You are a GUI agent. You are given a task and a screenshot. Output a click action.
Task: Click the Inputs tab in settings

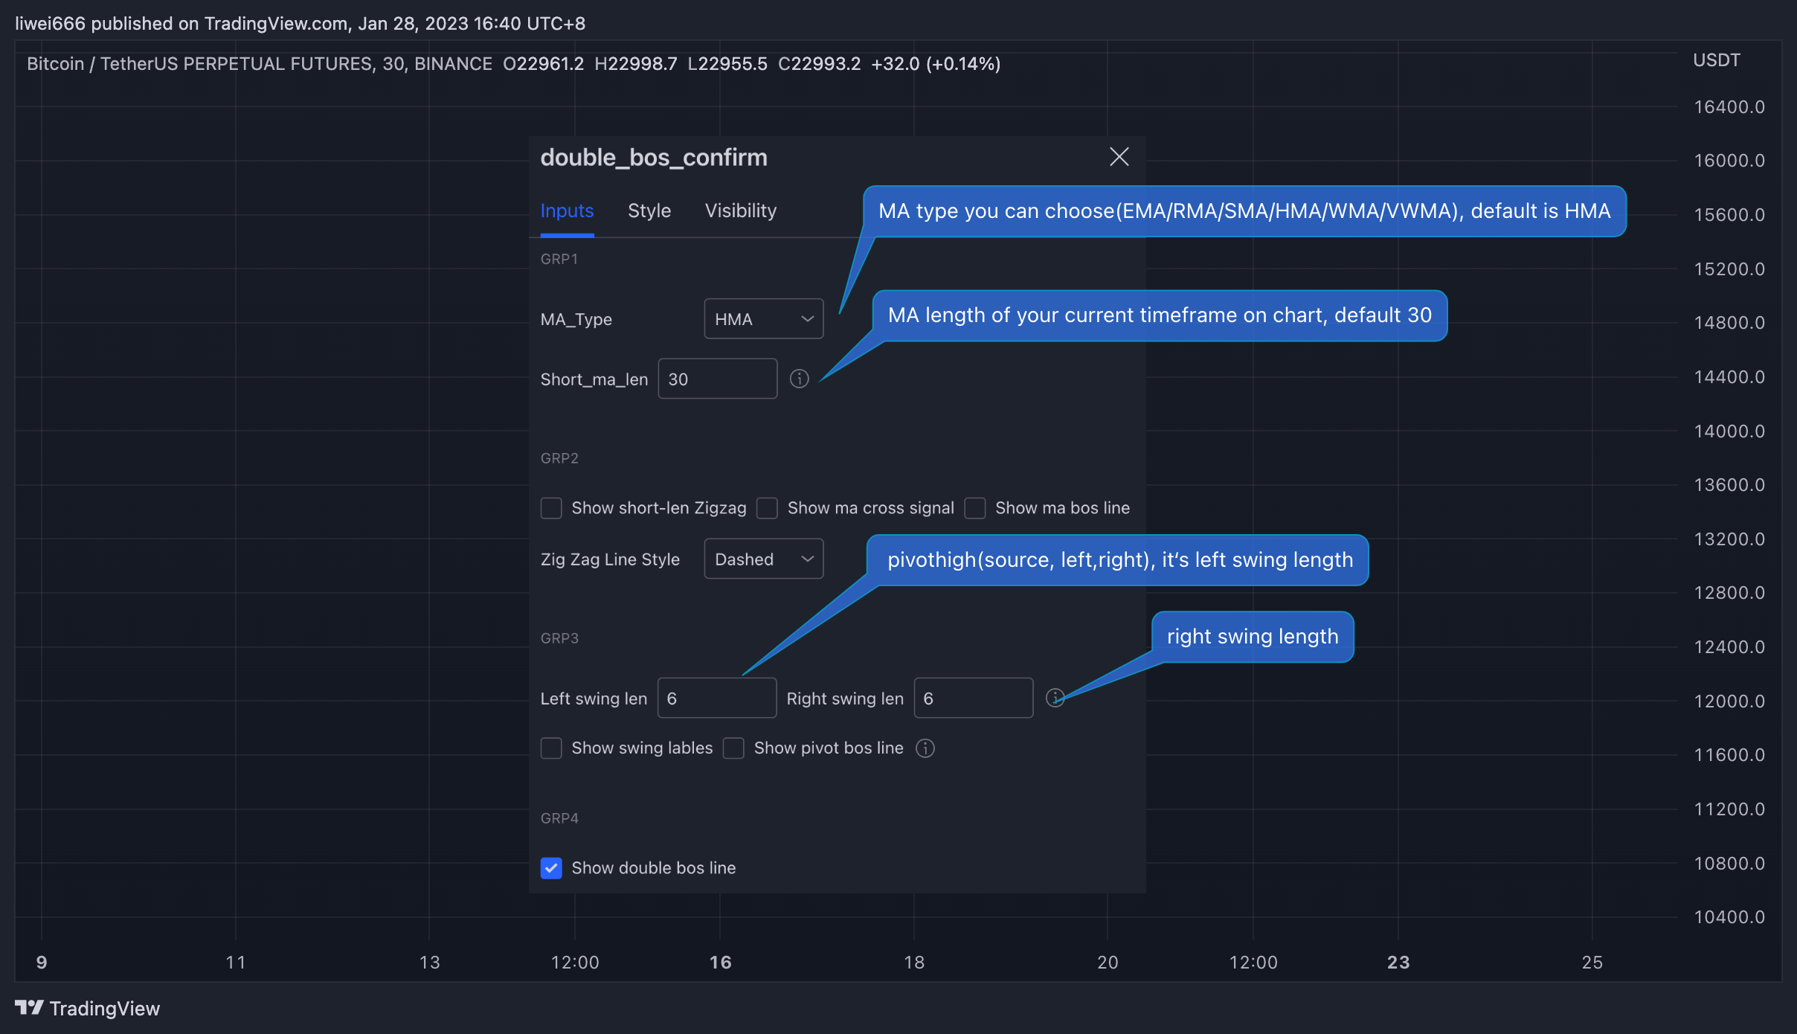pyautogui.click(x=568, y=210)
